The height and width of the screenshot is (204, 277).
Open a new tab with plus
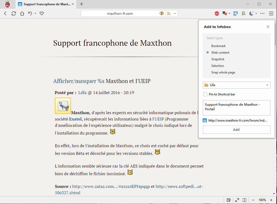point(82,4)
